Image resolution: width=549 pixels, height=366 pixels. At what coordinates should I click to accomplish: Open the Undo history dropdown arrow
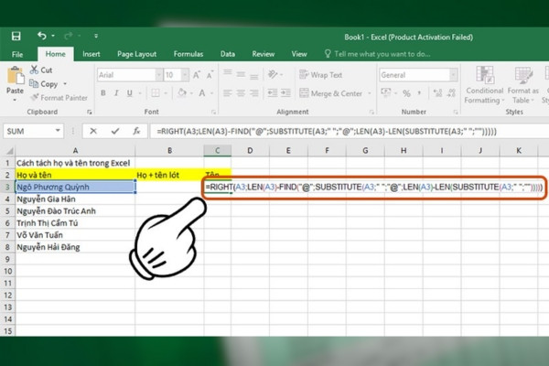coord(53,36)
